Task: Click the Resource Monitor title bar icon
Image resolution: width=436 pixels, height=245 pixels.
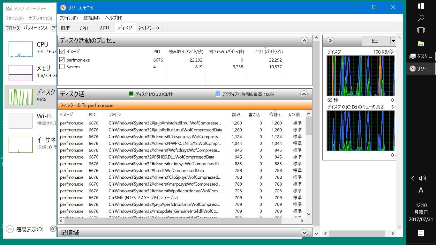Action: click(x=63, y=8)
